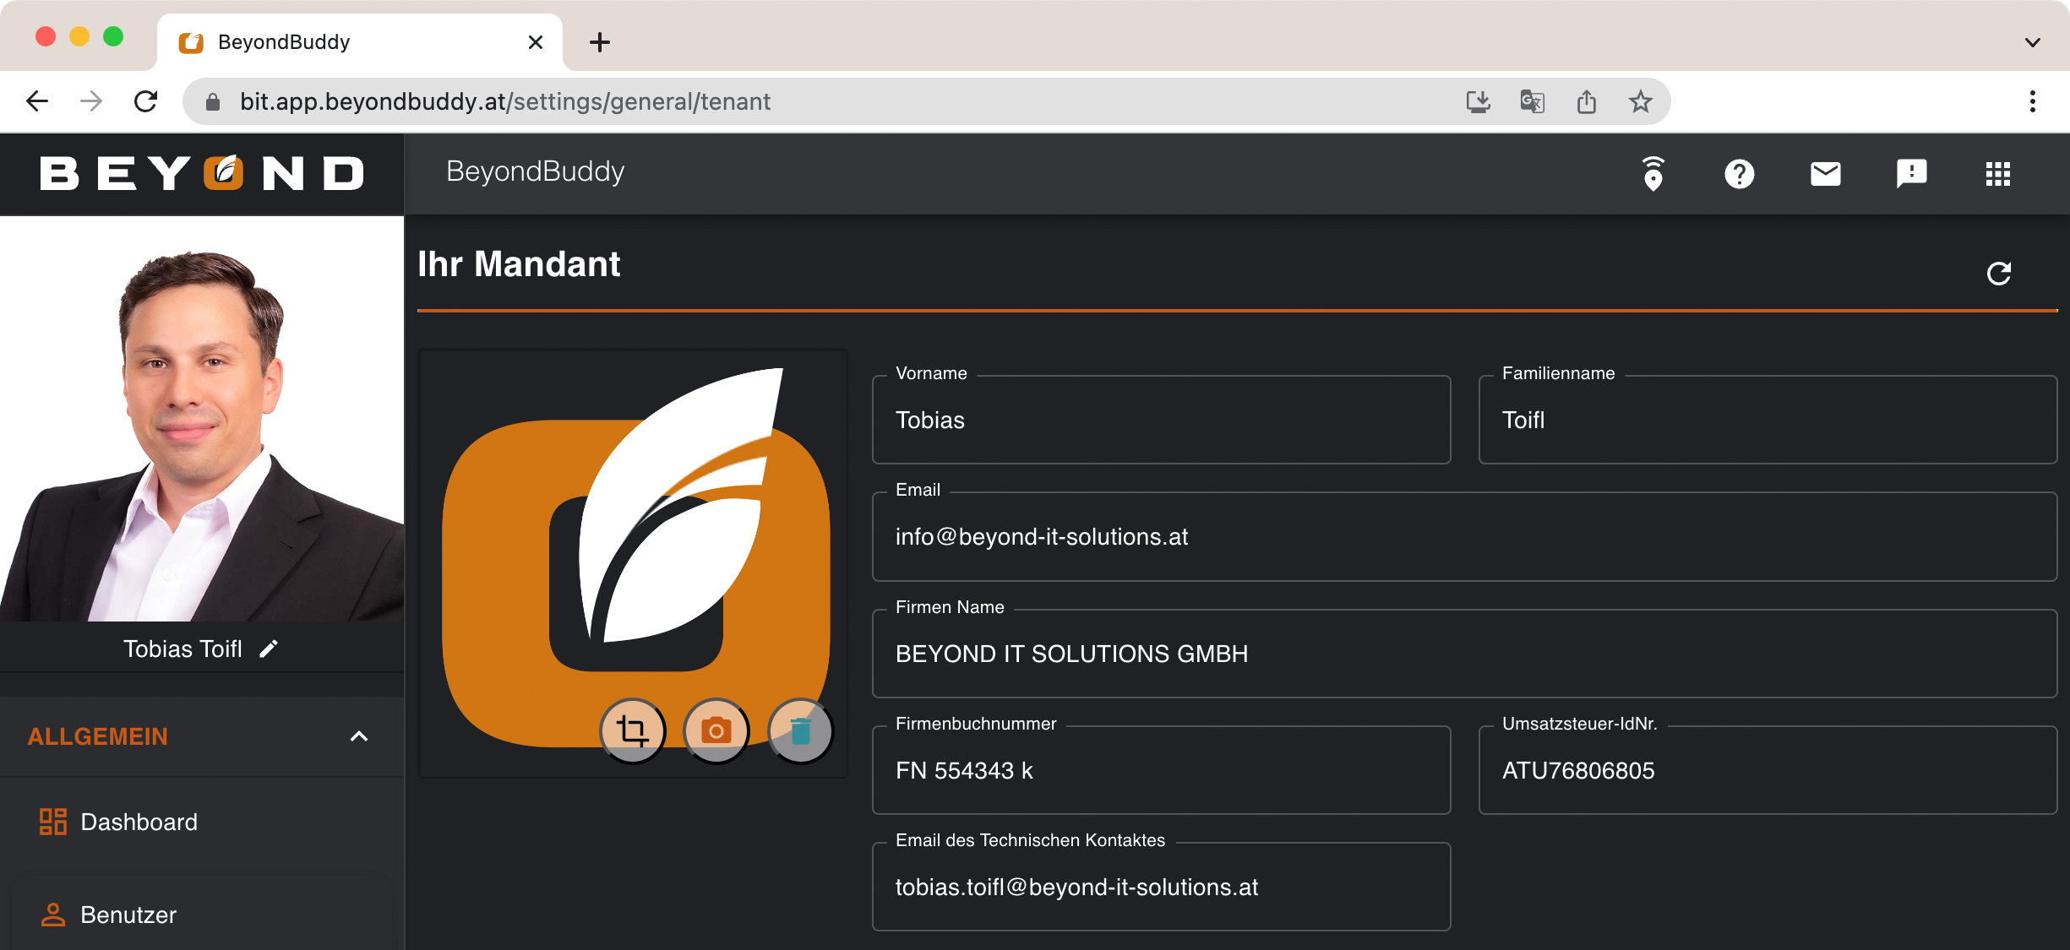Image resolution: width=2070 pixels, height=950 pixels.
Task: Click pencil edit icon beside Tobias Toifl
Action: (269, 649)
